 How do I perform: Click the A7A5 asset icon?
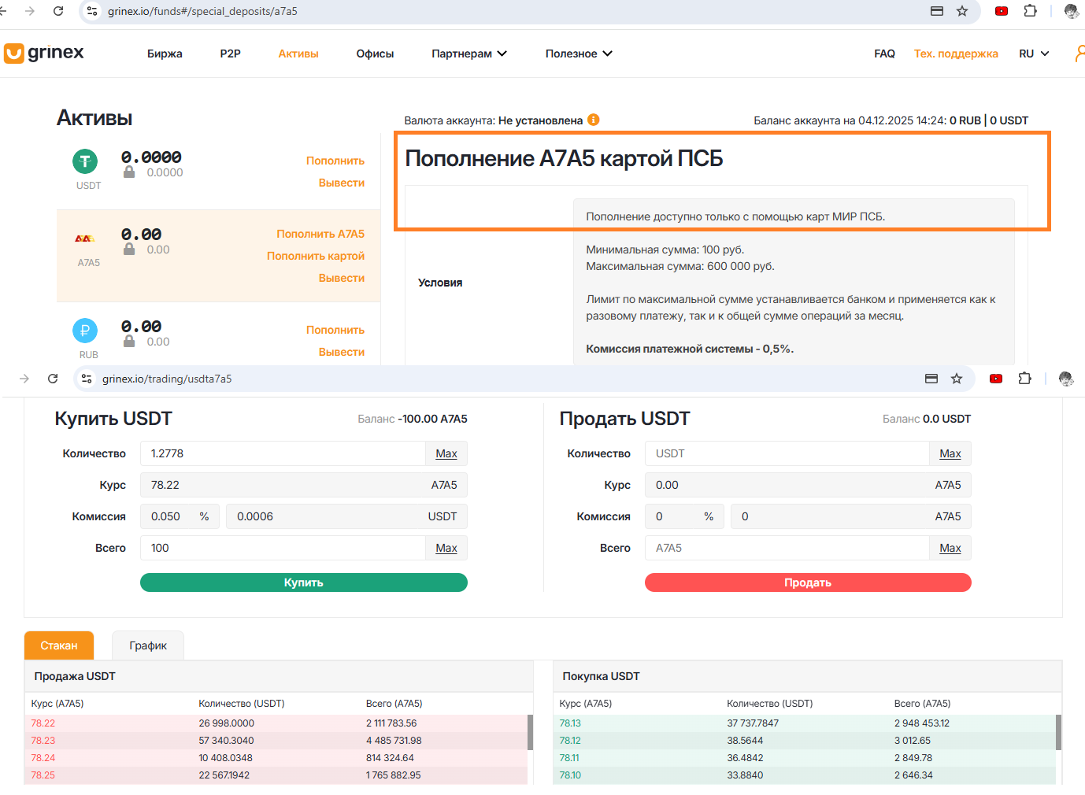pos(85,238)
